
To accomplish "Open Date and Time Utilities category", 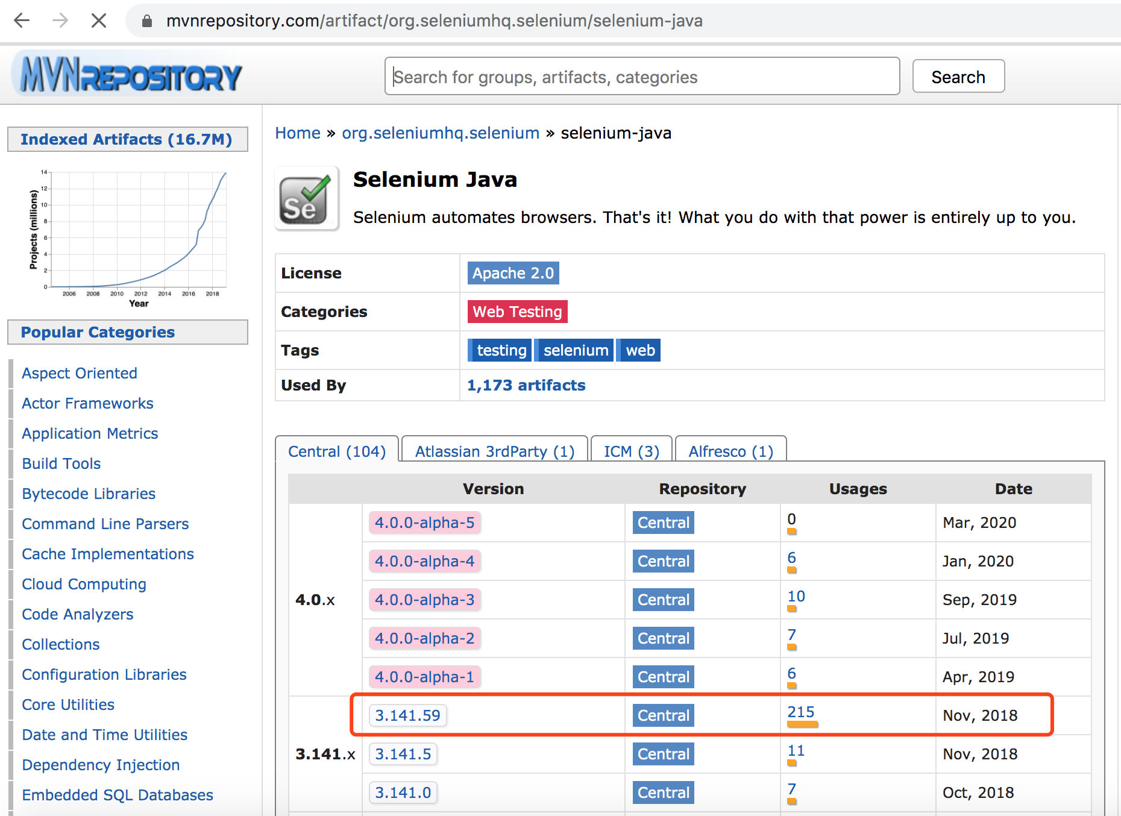I will pyautogui.click(x=105, y=735).
